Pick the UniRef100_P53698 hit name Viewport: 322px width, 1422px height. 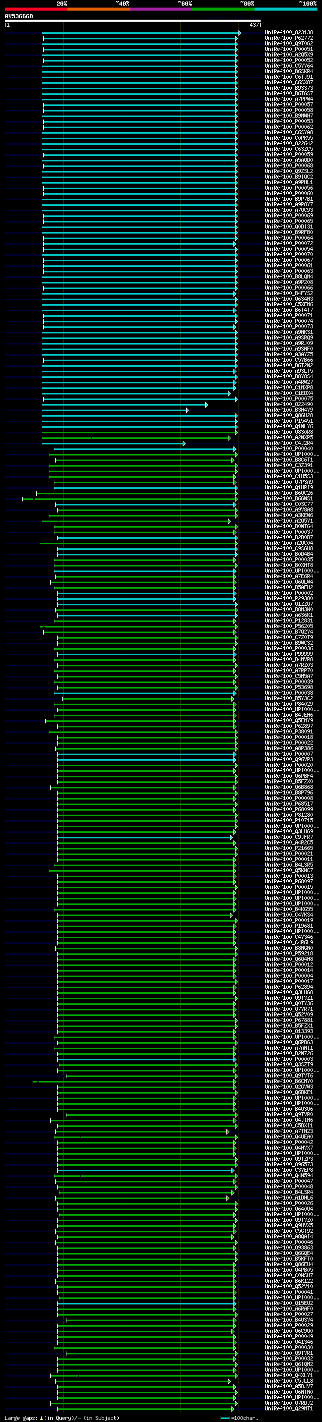(x=289, y=687)
